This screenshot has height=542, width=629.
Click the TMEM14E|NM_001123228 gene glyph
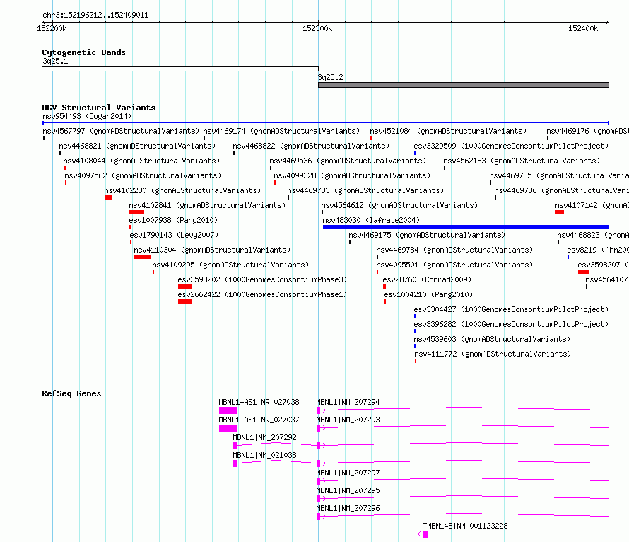click(423, 534)
